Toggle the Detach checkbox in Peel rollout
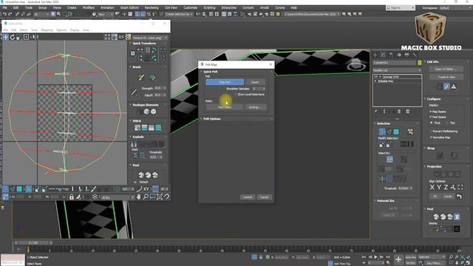This screenshot has width=473, height=266. pyautogui.click(x=135, y=183)
